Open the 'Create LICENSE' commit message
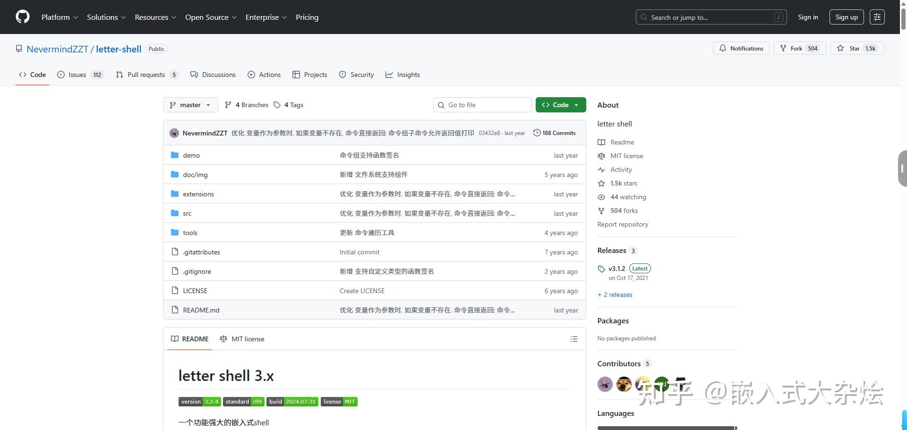 coord(362,291)
